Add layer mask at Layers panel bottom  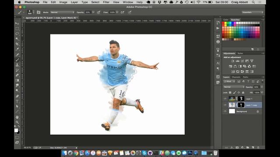point(237,147)
